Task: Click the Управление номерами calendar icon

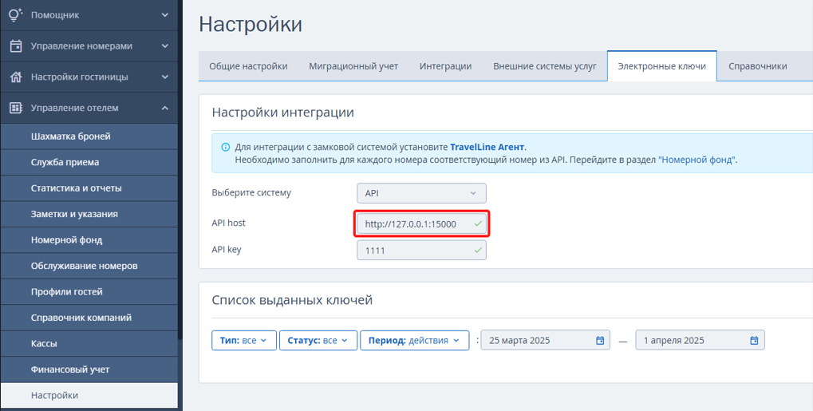Action: point(16,45)
